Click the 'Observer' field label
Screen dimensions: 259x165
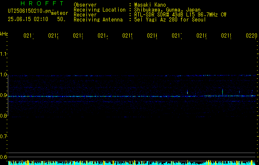[x=85, y=5]
